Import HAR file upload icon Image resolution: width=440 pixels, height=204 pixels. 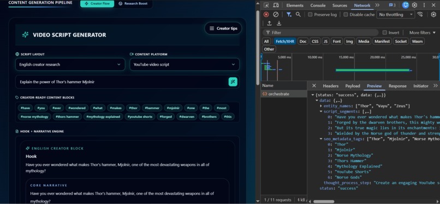[x=269, y=23]
